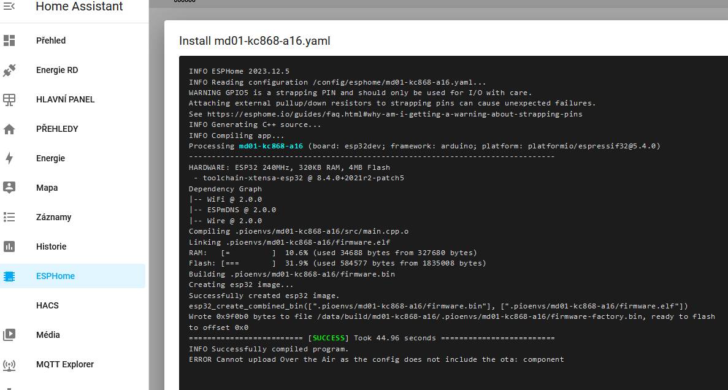Click the Média play icon
728x390 pixels.
pyautogui.click(x=9, y=335)
